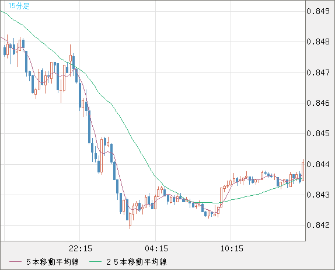Click the 04:15 time axis label
This screenshot has height=270, width=335.
[156, 248]
